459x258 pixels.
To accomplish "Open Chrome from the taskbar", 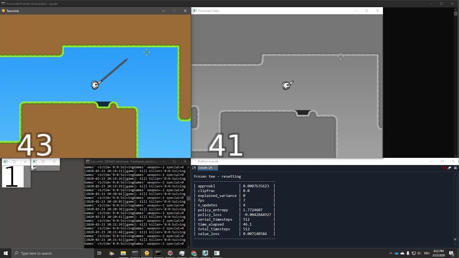I will (x=194, y=253).
